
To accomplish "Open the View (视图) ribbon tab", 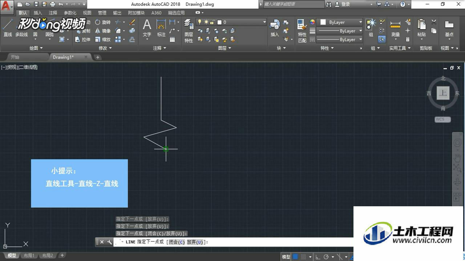I will [x=87, y=13].
